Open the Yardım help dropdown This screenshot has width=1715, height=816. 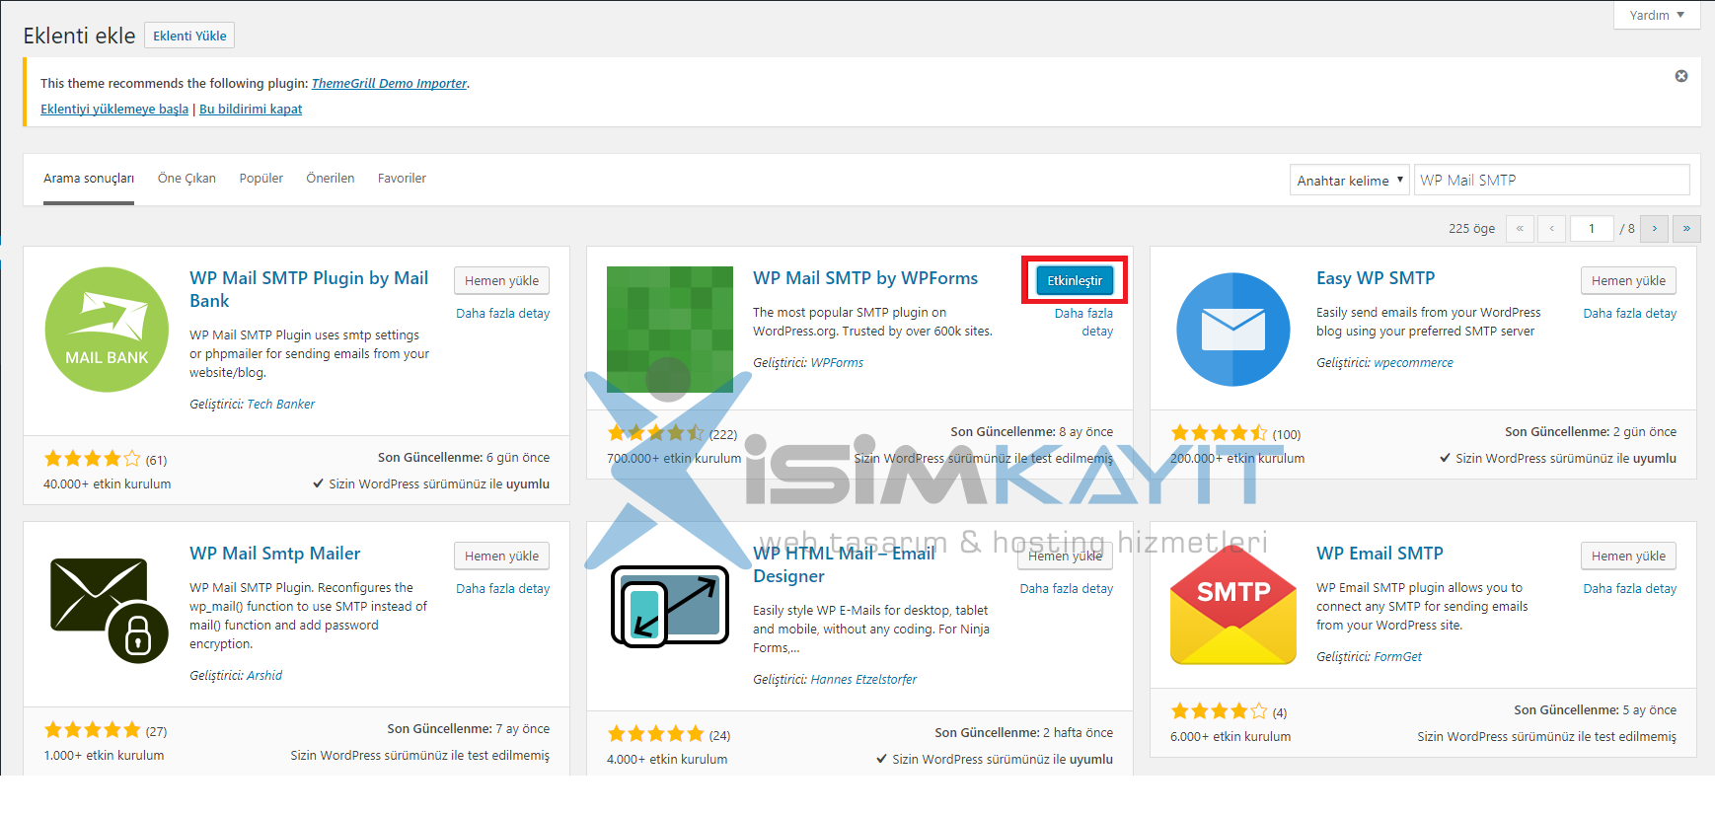point(1657,15)
